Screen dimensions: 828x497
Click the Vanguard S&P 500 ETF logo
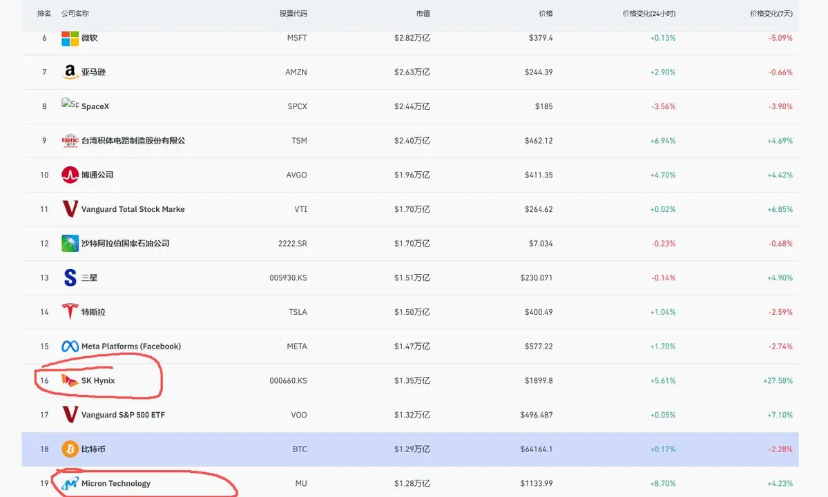pyautogui.click(x=70, y=415)
